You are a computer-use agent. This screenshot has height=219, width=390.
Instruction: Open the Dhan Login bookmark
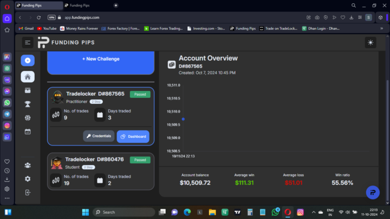(321, 29)
